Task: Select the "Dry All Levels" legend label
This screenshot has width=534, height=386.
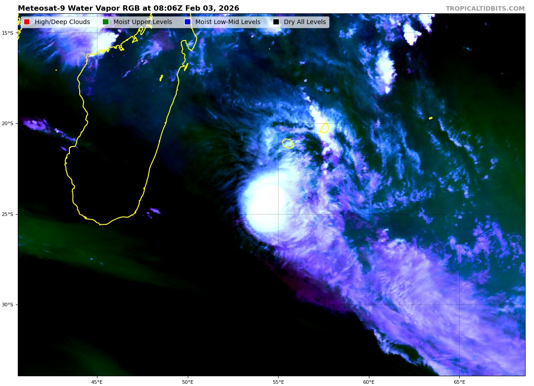Action: [x=305, y=22]
